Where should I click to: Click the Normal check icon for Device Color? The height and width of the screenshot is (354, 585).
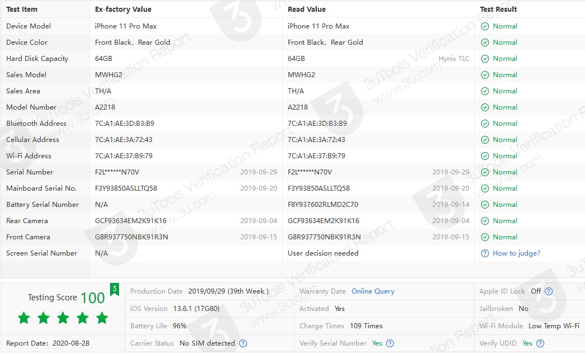coord(484,43)
